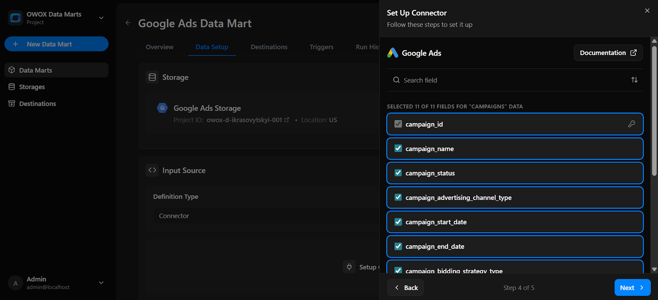Click the Google Ads logo icon
Image resolution: width=658 pixels, height=300 pixels.
pos(393,53)
